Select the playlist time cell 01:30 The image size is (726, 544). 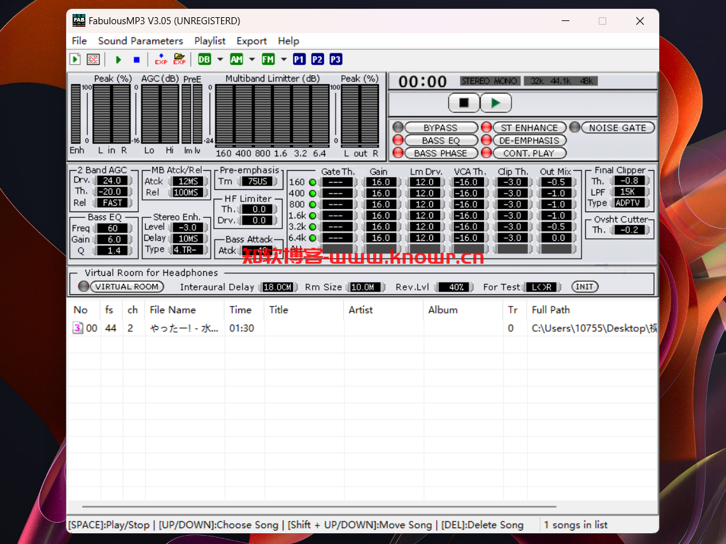242,328
